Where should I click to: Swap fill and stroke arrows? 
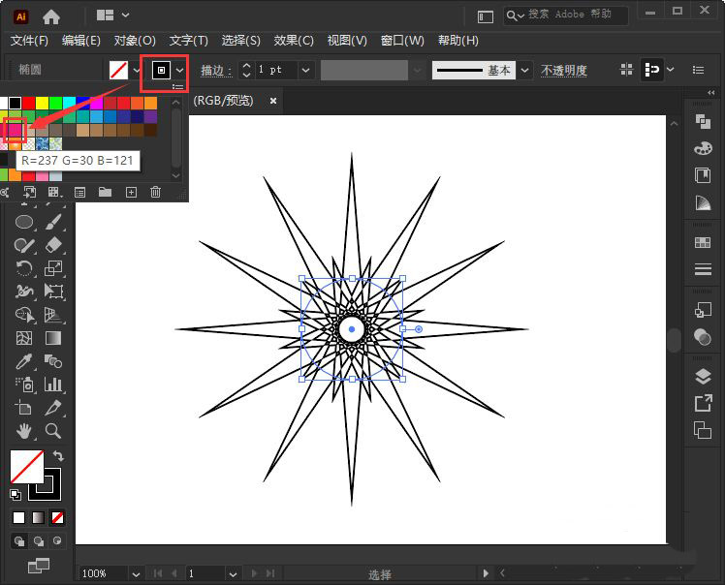point(57,455)
